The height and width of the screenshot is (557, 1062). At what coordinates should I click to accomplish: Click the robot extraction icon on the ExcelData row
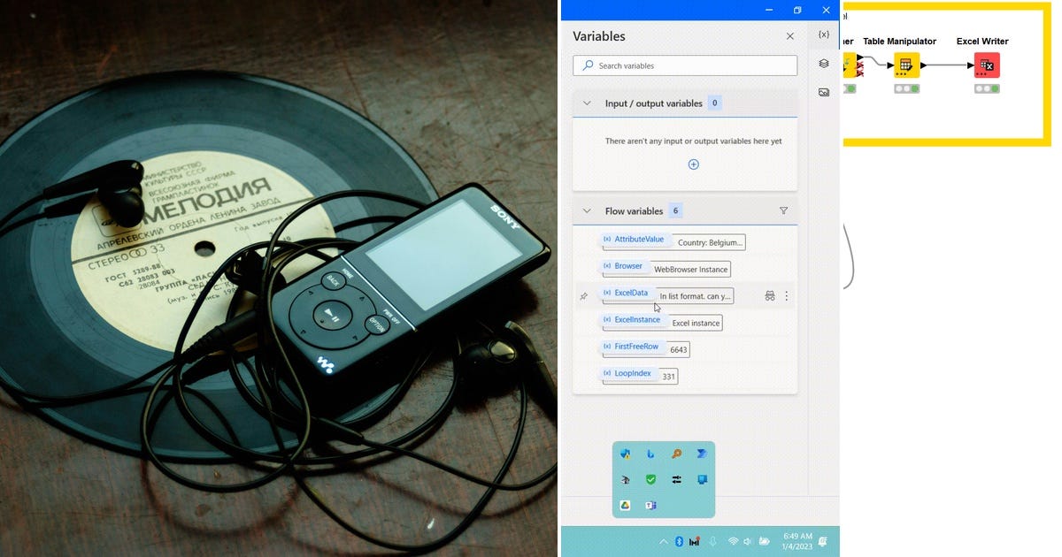(769, 295)
